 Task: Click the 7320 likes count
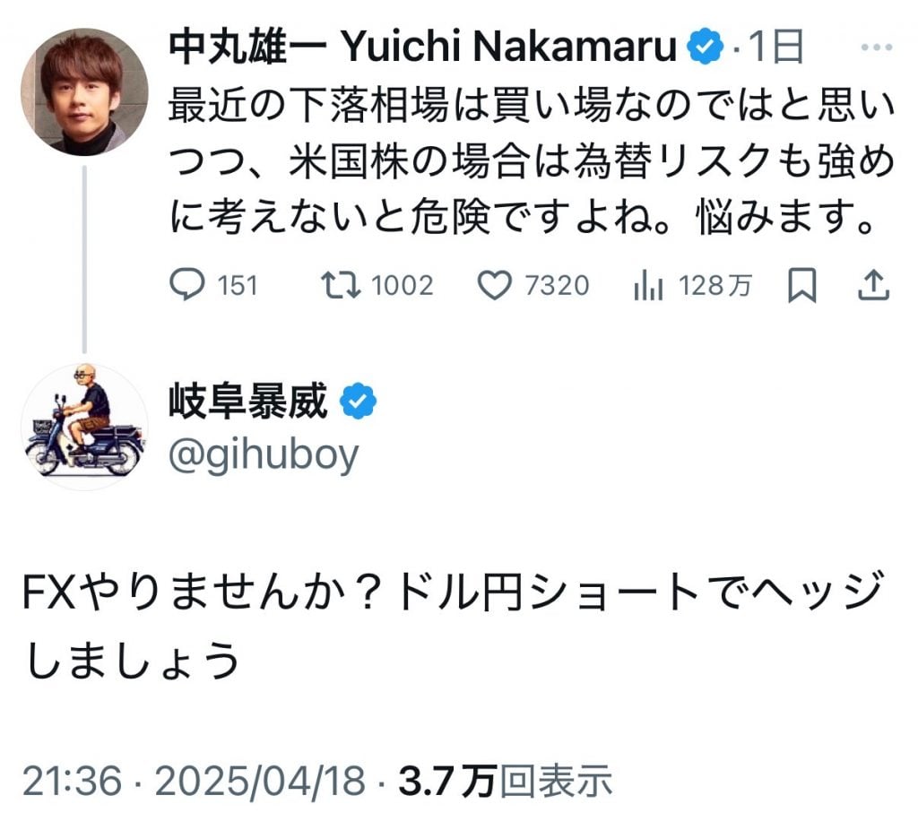557,286
